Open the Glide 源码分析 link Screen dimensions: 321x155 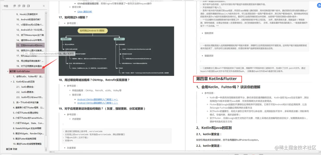click(85, 12)
